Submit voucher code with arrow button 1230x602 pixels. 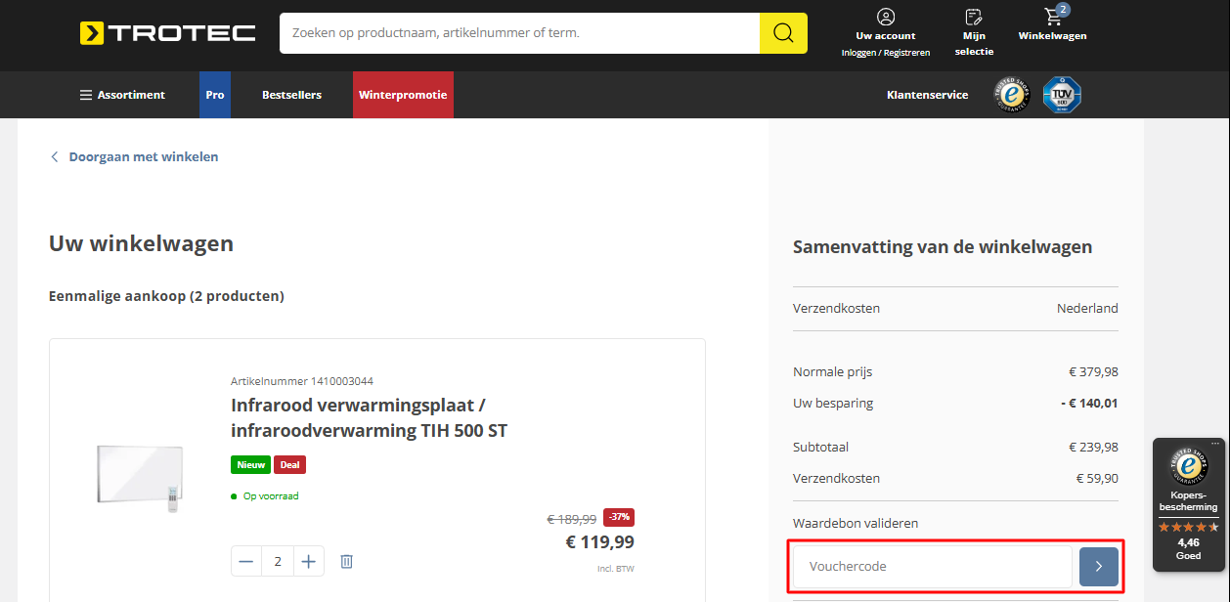tap(1098, 566)
